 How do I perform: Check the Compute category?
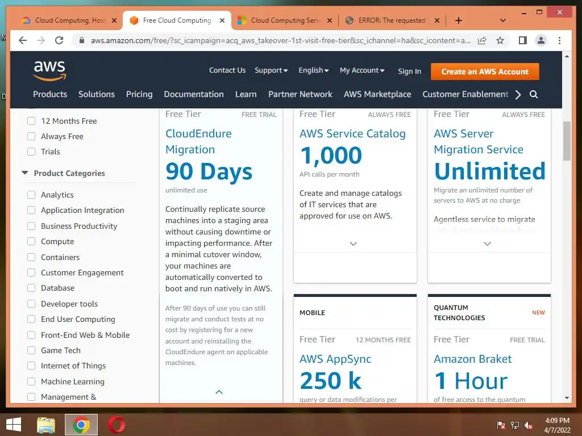(32, 241)
